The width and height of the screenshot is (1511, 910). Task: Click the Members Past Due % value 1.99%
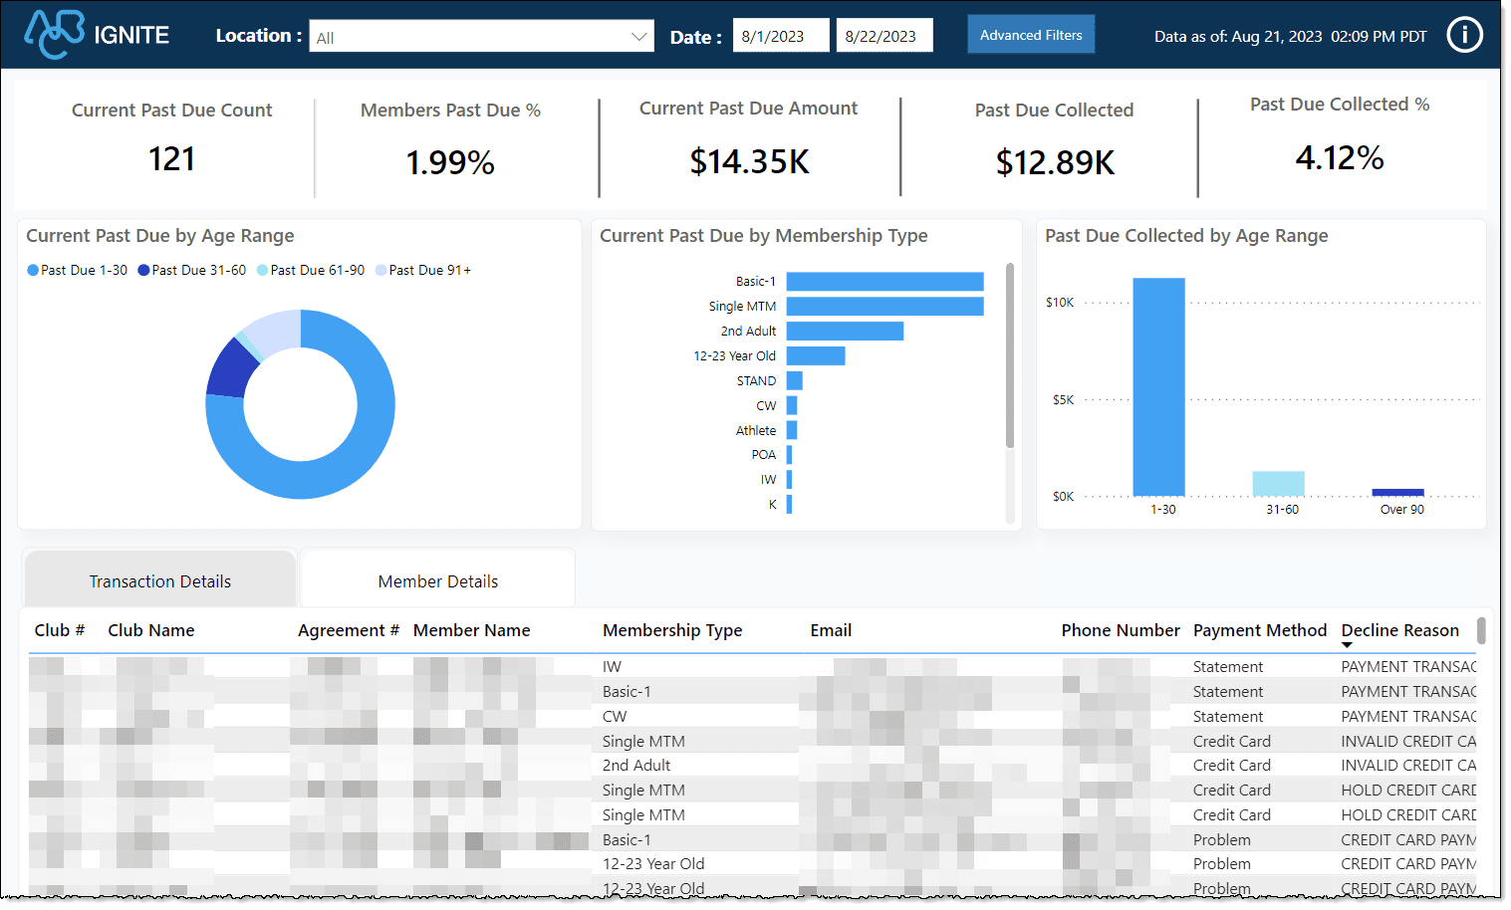click(x=450, y=162)
